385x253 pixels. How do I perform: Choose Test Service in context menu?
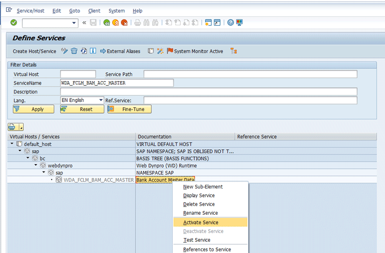[196, 240]
